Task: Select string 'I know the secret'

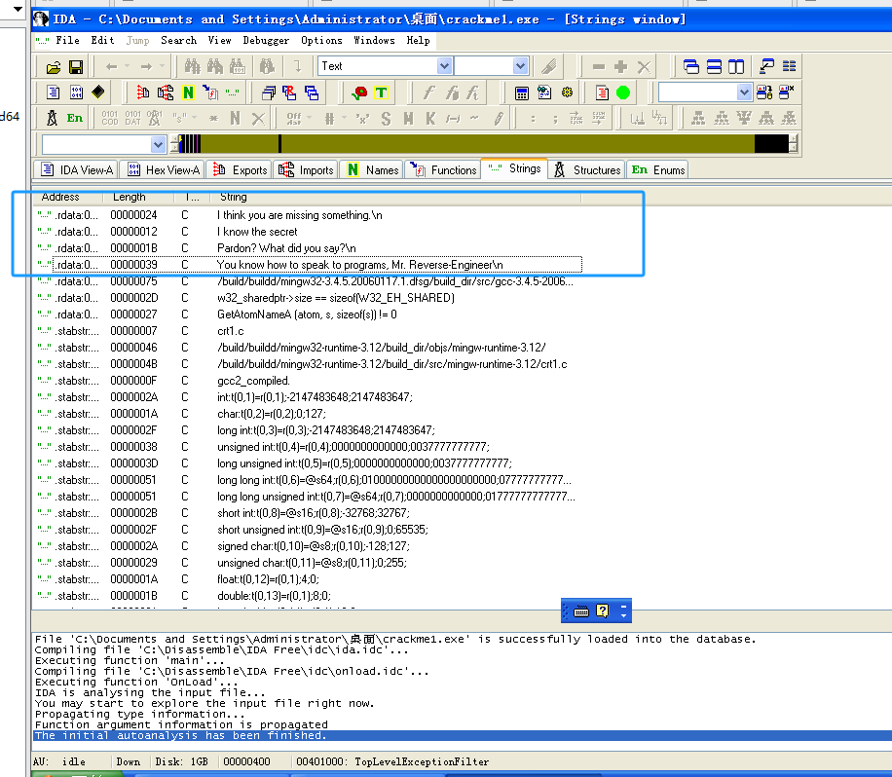Action: pyautogui.click(x=310, y=232)
